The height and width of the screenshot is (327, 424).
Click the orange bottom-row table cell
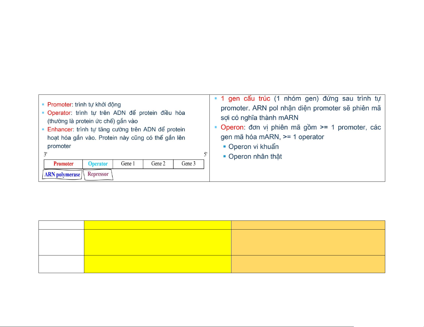tap(308, 264)
